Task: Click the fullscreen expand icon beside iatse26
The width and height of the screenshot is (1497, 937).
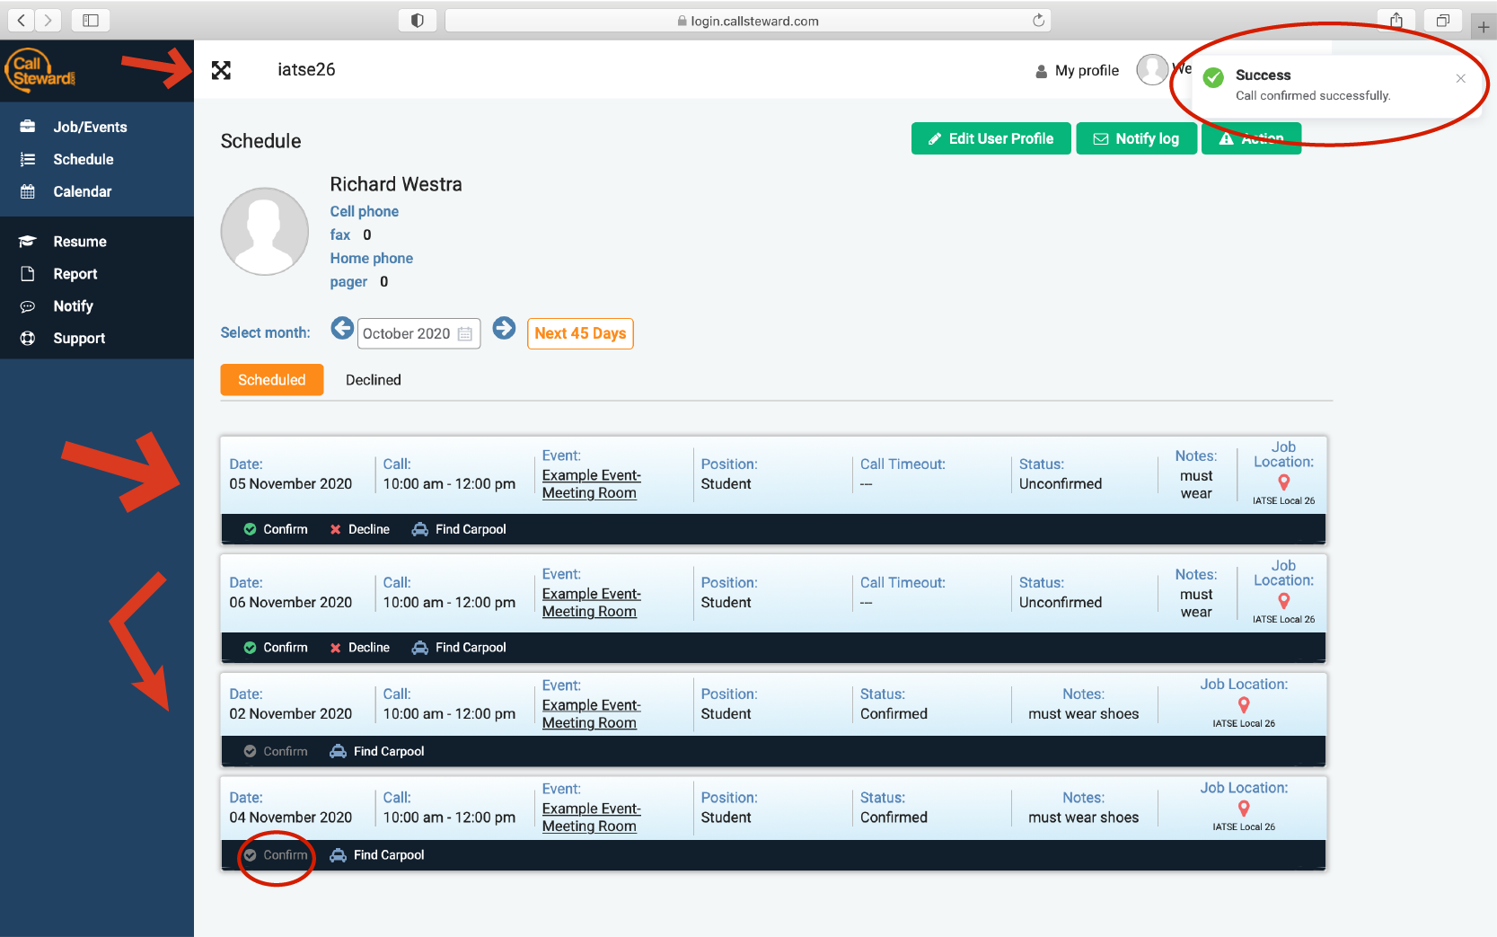Action: (x=221, y=70)
